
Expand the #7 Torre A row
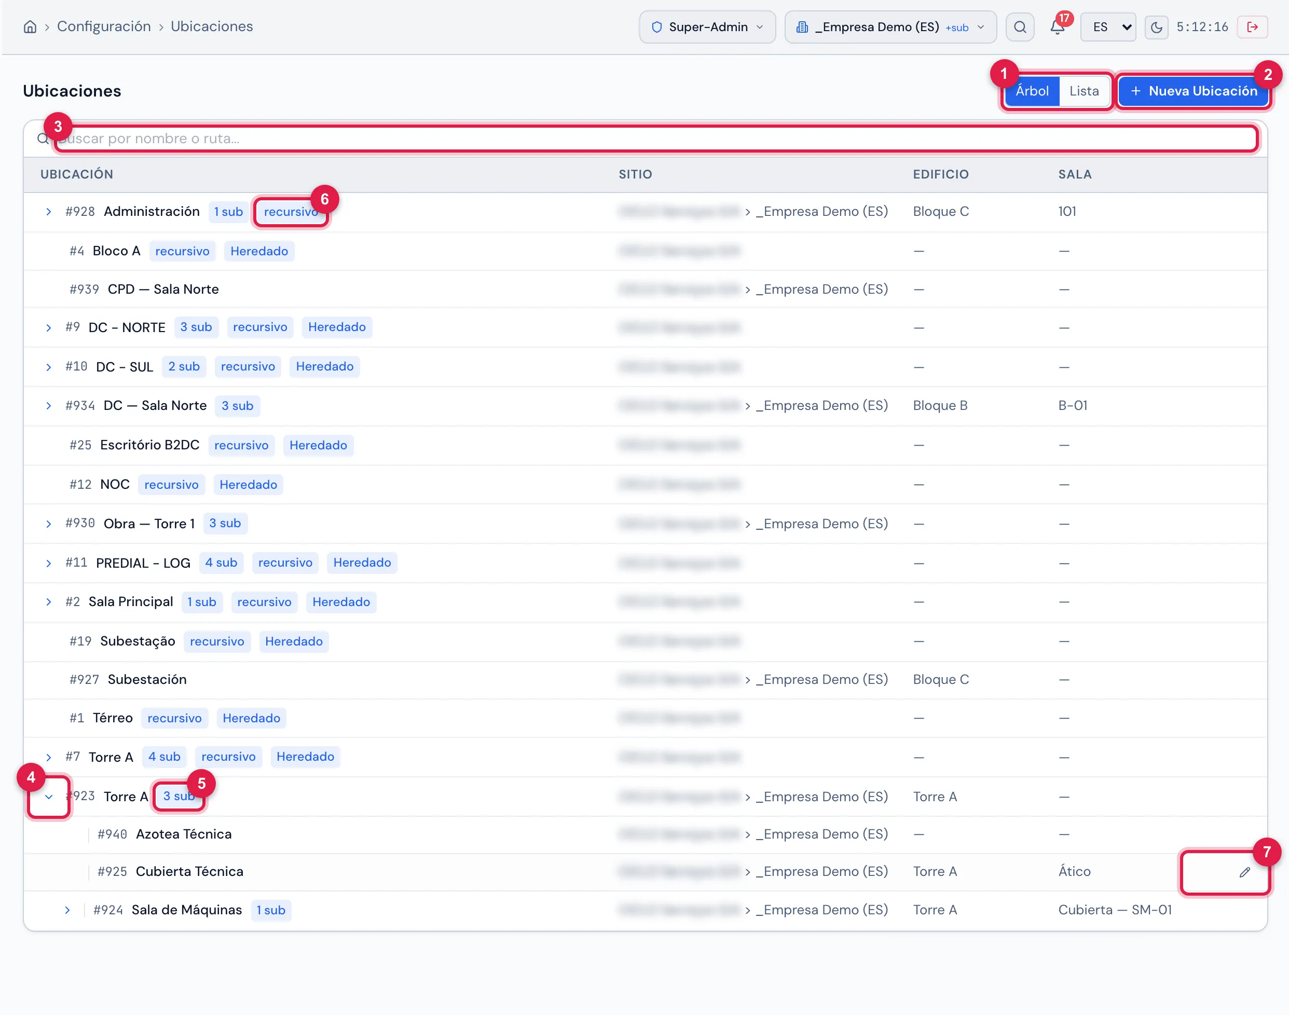point(49,757)
